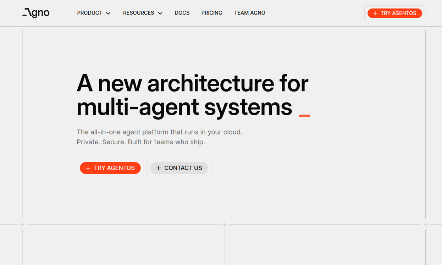Open the DOCS page from the navigation

182,13
